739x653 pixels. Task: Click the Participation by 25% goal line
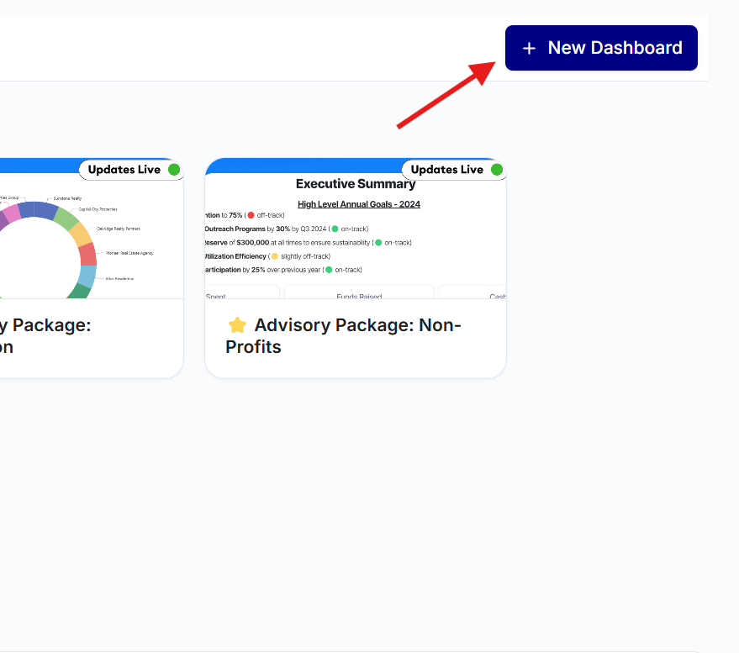[283, 270]
